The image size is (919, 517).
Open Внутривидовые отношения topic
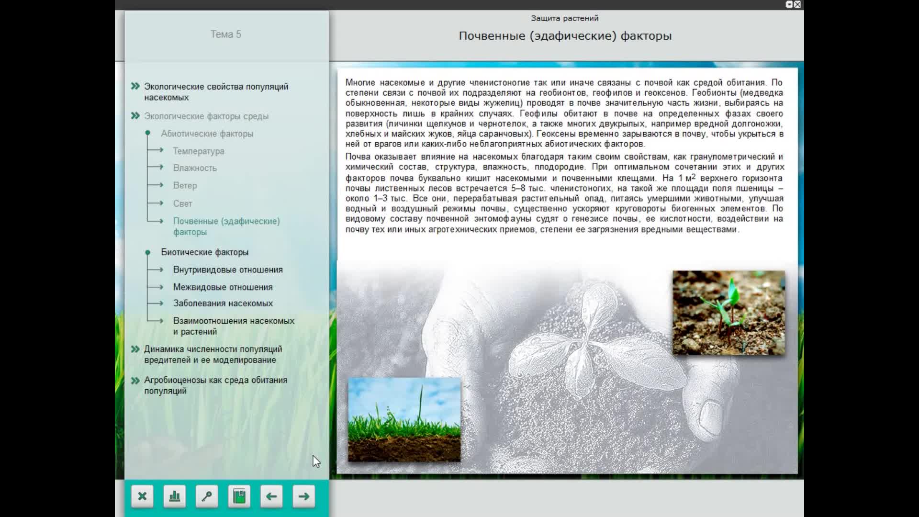coord(227,270)
